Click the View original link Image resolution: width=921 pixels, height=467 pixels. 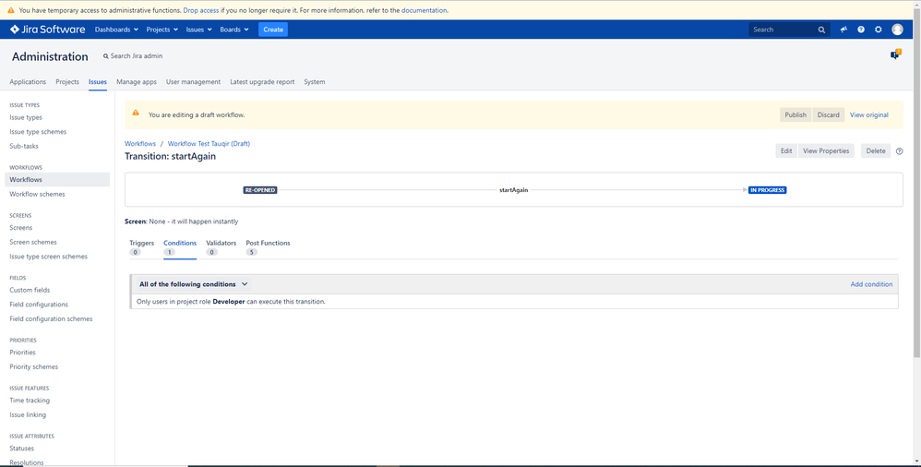(868, 115)
